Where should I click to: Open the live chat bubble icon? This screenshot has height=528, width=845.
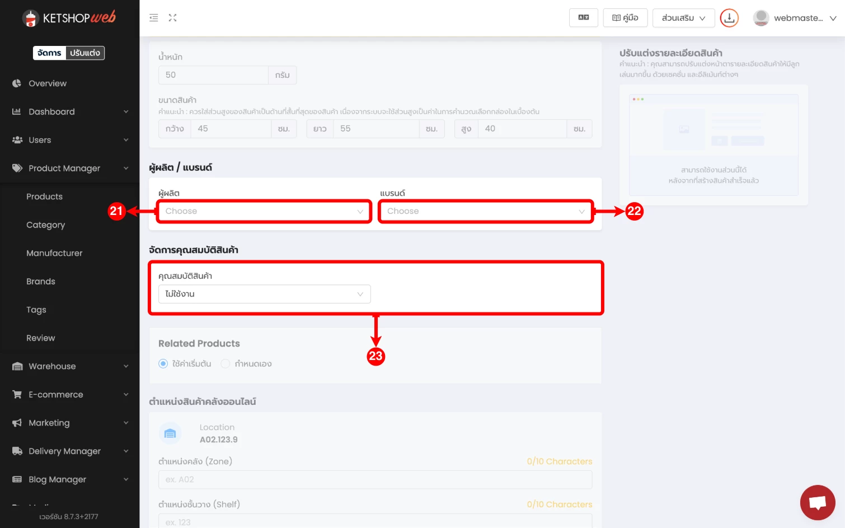(817, 502)
